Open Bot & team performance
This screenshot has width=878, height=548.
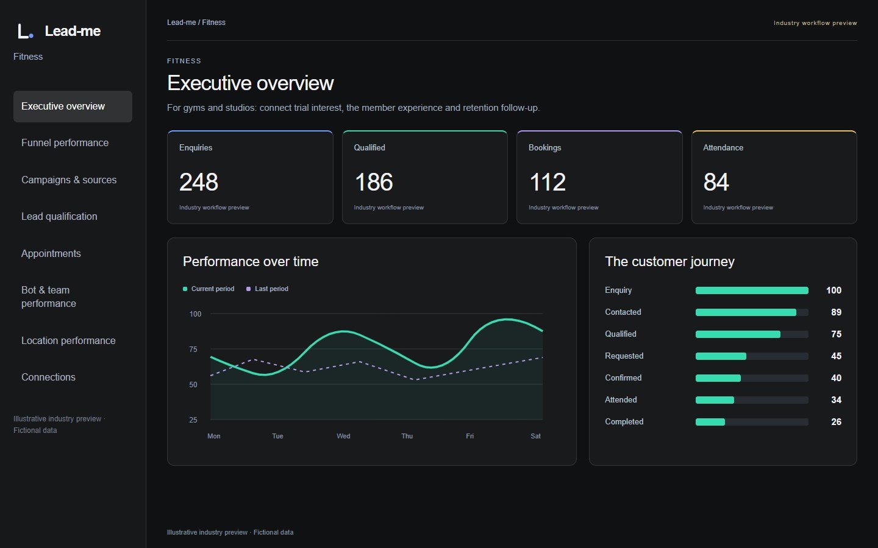(x=73, y=297)
